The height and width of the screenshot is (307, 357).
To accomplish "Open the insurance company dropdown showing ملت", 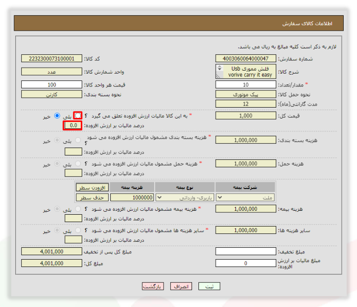I will pyautogui.click(x=245, y=197).
